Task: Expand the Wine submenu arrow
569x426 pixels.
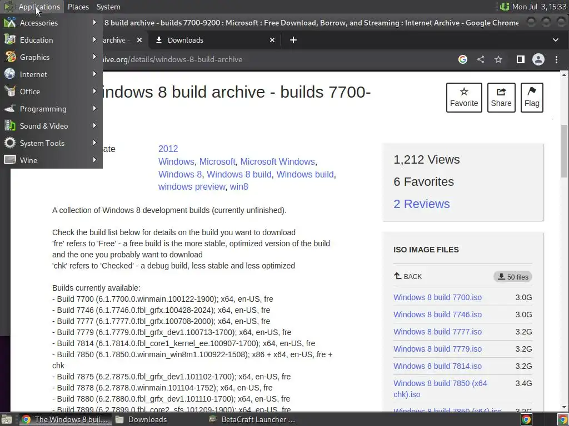Action: click(94, 160)
